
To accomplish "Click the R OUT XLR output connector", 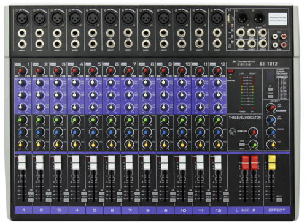I will [x=258, y=18].
